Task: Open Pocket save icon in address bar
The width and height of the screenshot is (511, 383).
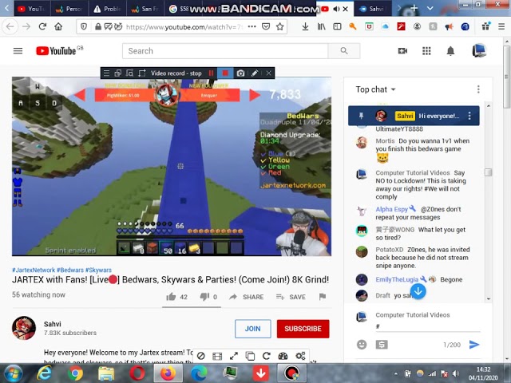Action: (x=266, y=26)
